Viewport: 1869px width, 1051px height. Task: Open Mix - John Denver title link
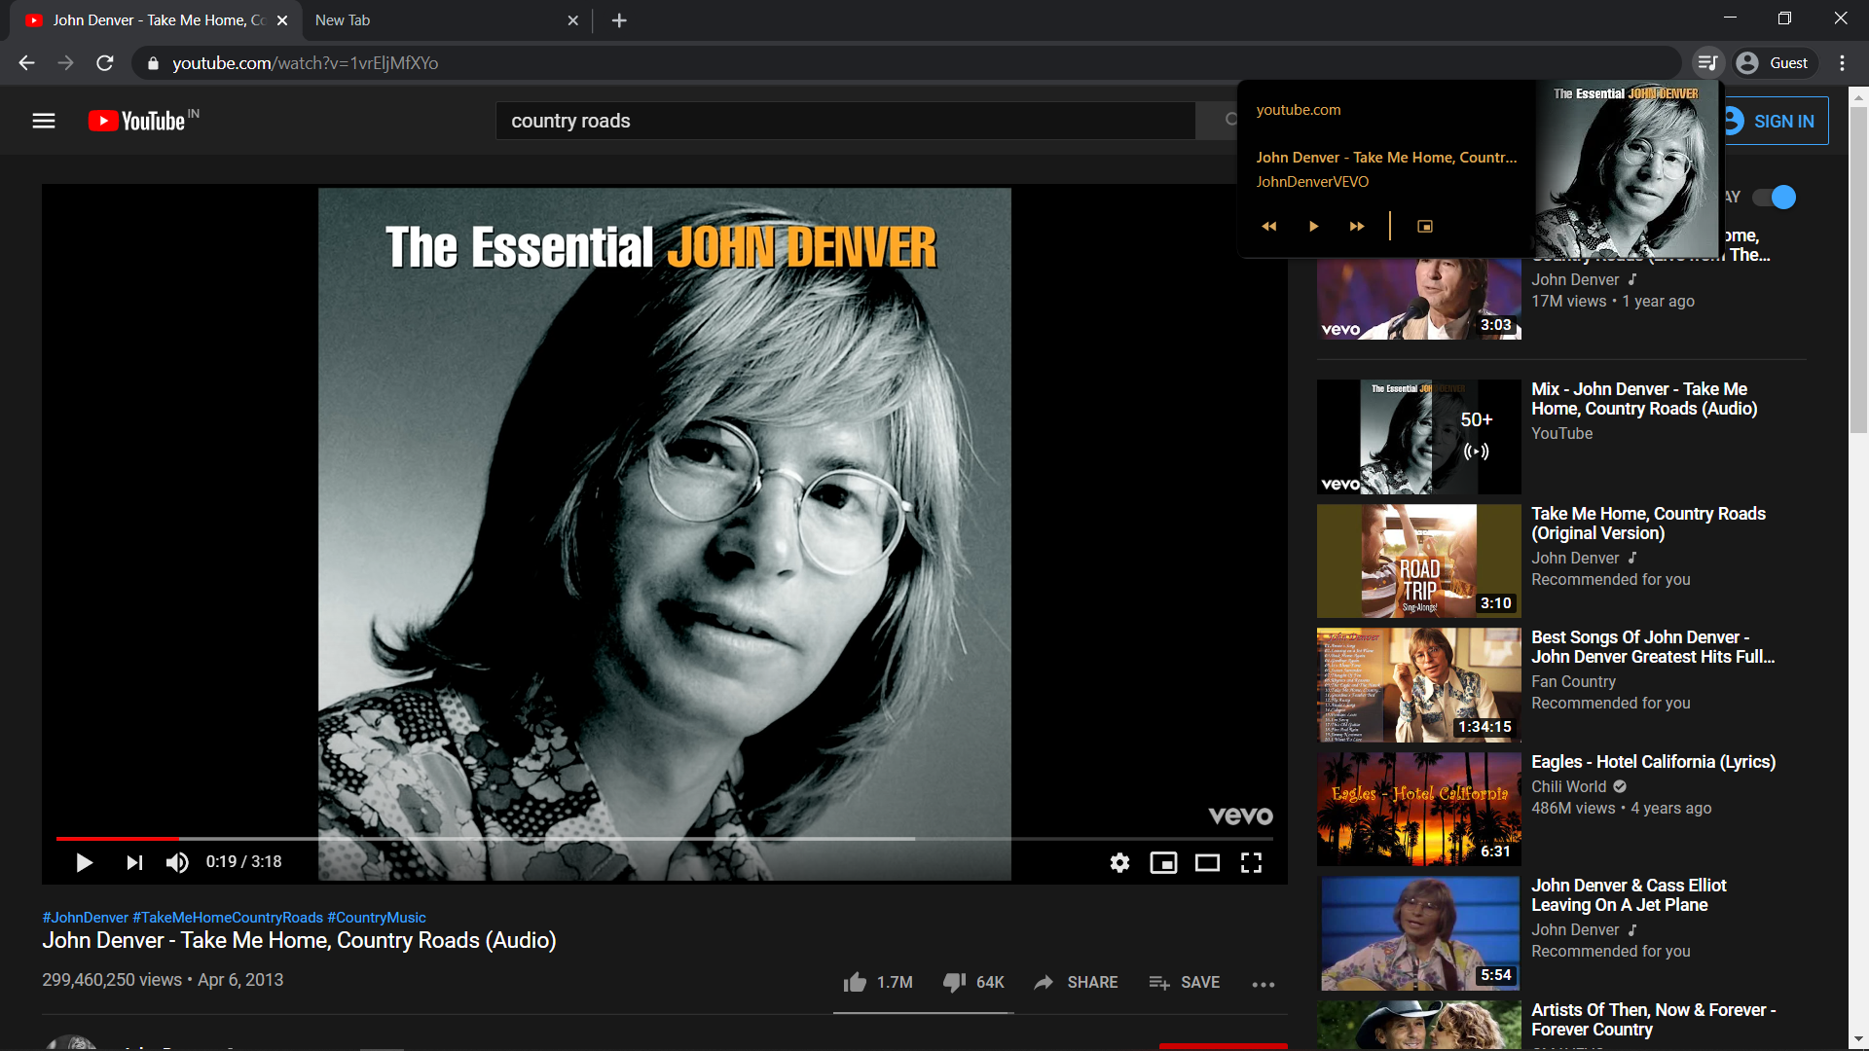point(1644,399)
